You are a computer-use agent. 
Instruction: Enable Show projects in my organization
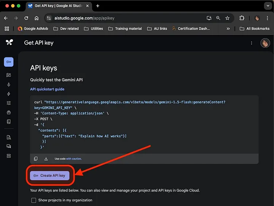pos(33,200)
